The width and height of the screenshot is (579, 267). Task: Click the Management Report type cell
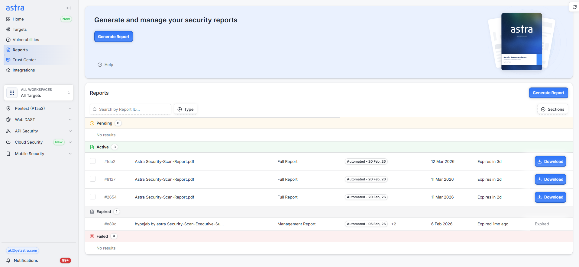pos(296,224)
